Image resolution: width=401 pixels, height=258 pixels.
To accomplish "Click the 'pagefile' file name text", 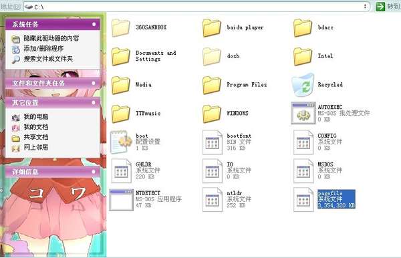I will [330, 193].
